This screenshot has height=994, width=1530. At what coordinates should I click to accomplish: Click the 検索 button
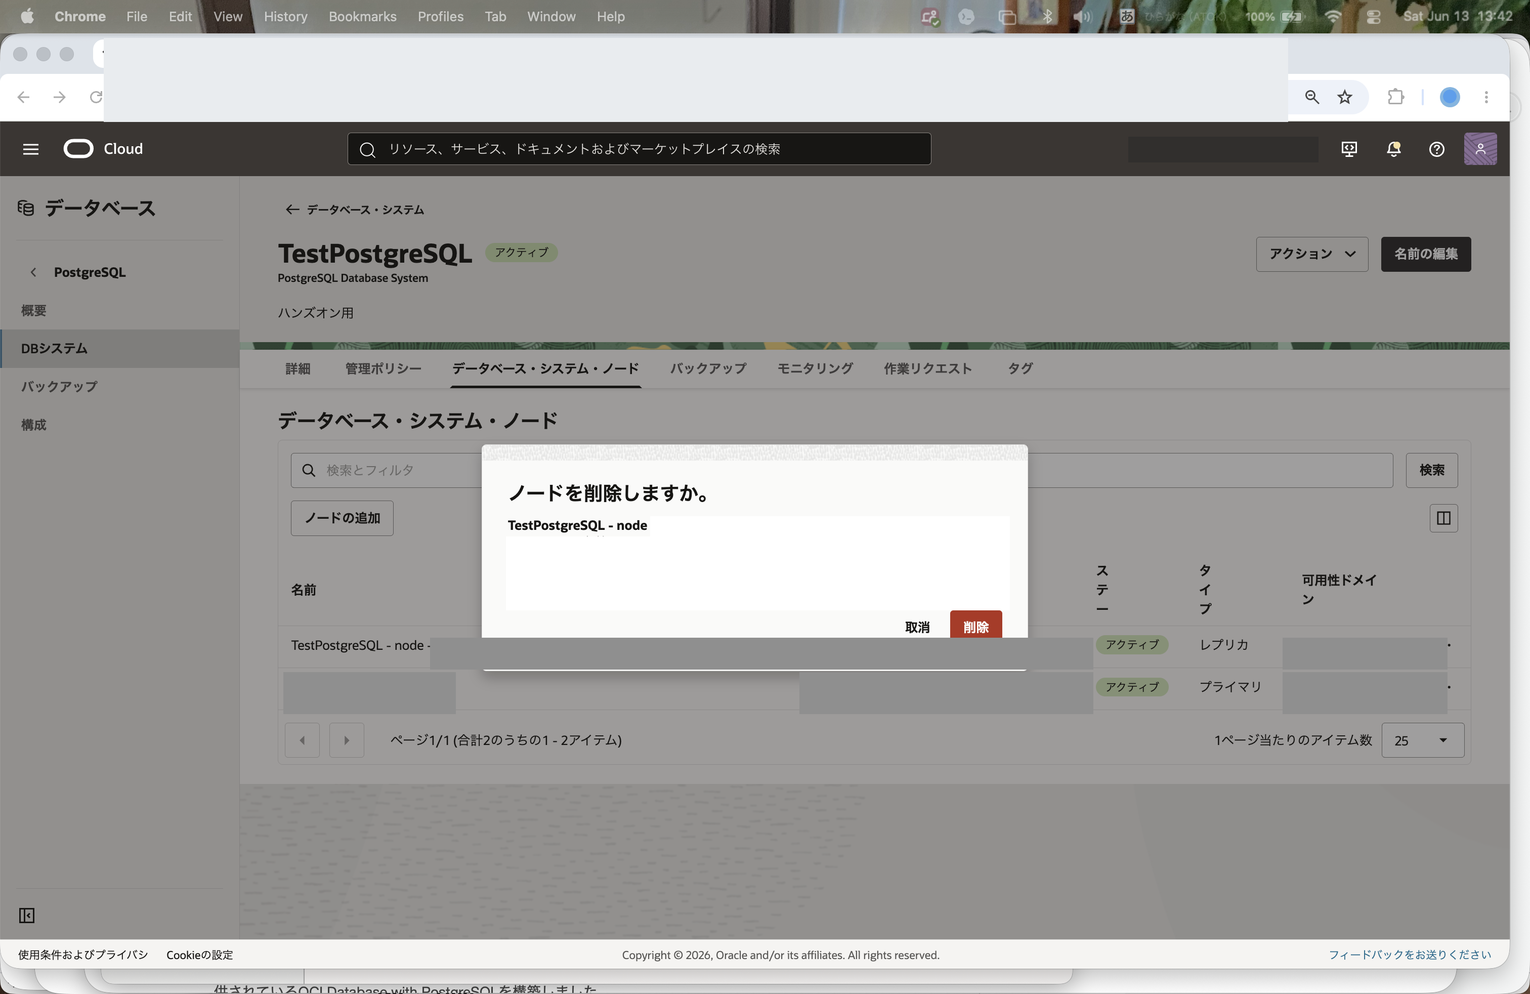pos(1432,470)
